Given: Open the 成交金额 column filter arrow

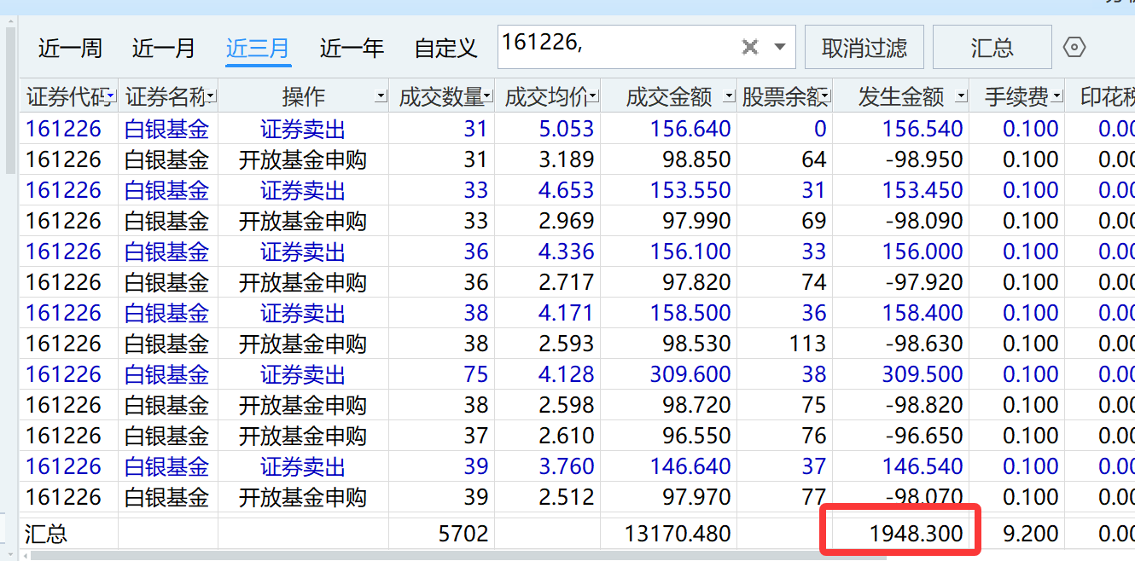Looking at the screenshot, I should tap(728, 98).
